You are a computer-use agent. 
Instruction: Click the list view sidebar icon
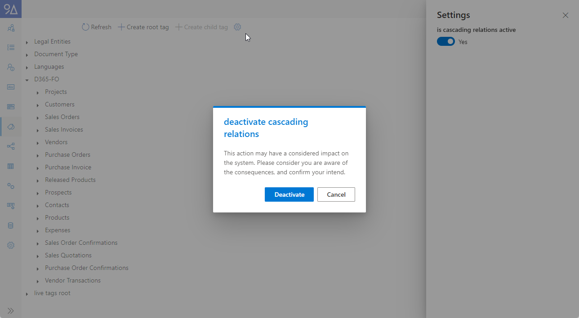click(11, 47)
